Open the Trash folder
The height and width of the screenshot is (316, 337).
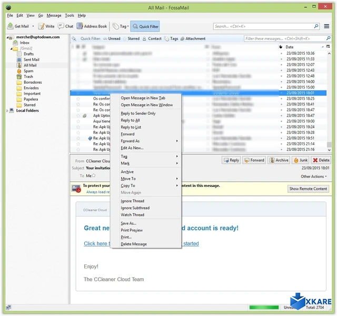28,76
